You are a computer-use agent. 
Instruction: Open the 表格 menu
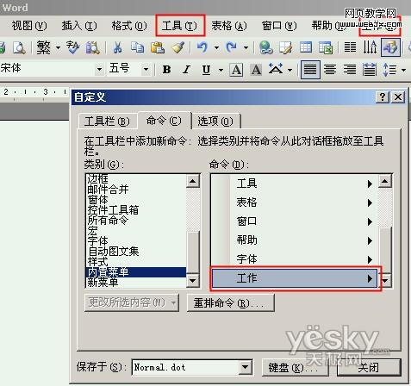coord(229,26)
